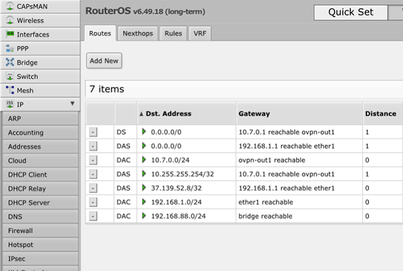Open the Interfaces menu item

(x=40, y=34)
